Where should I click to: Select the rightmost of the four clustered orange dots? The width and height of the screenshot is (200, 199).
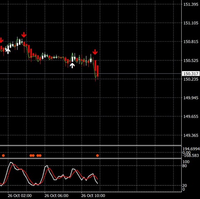[x=40, y=156]
